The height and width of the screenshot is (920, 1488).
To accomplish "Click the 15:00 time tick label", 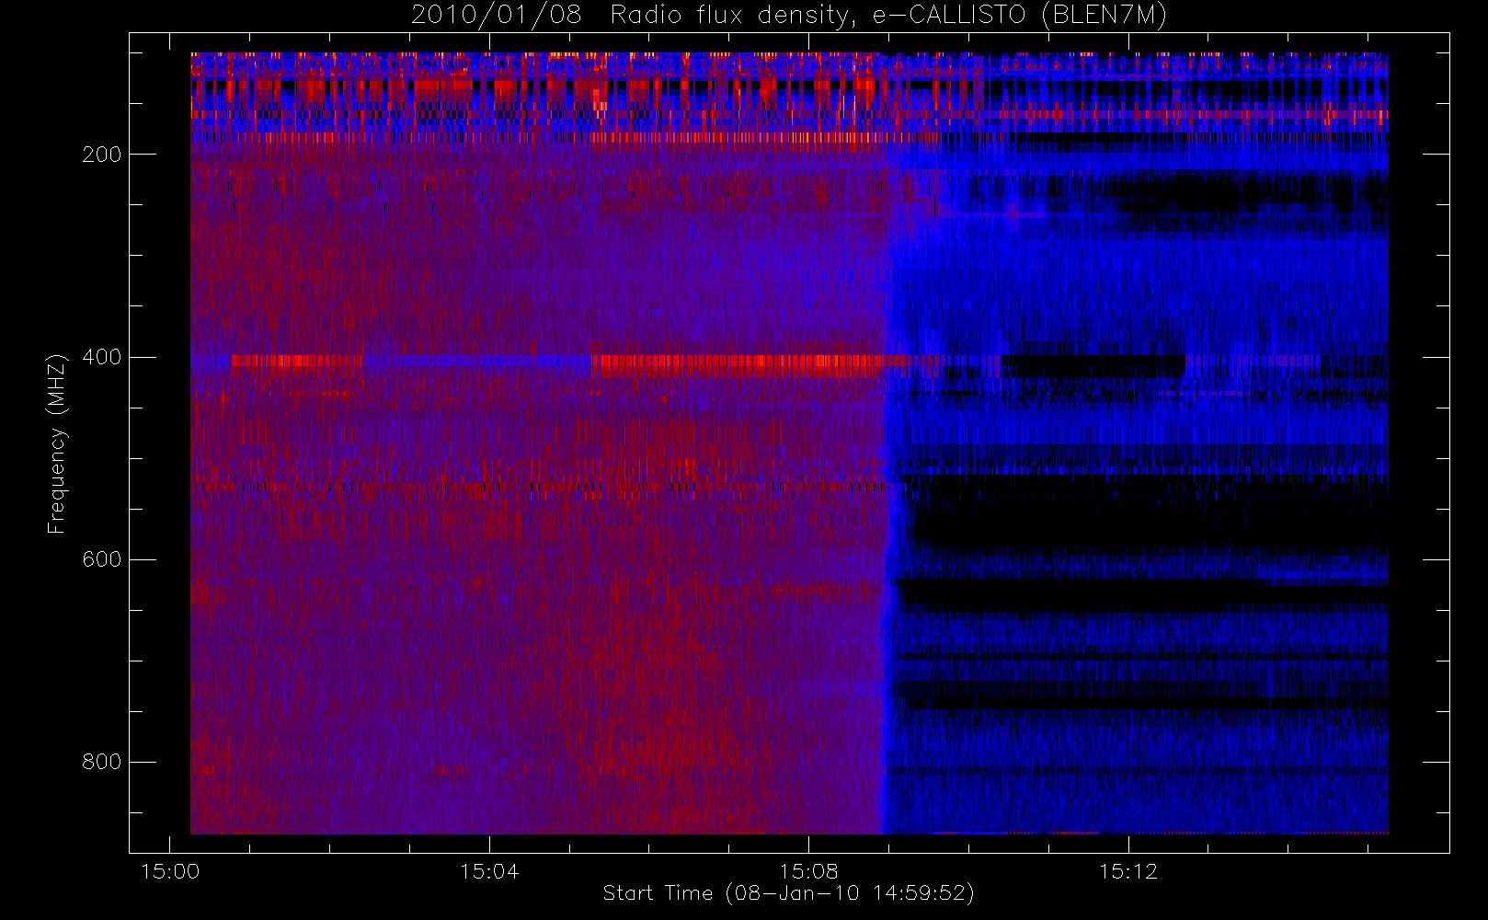I will (170, 871).
